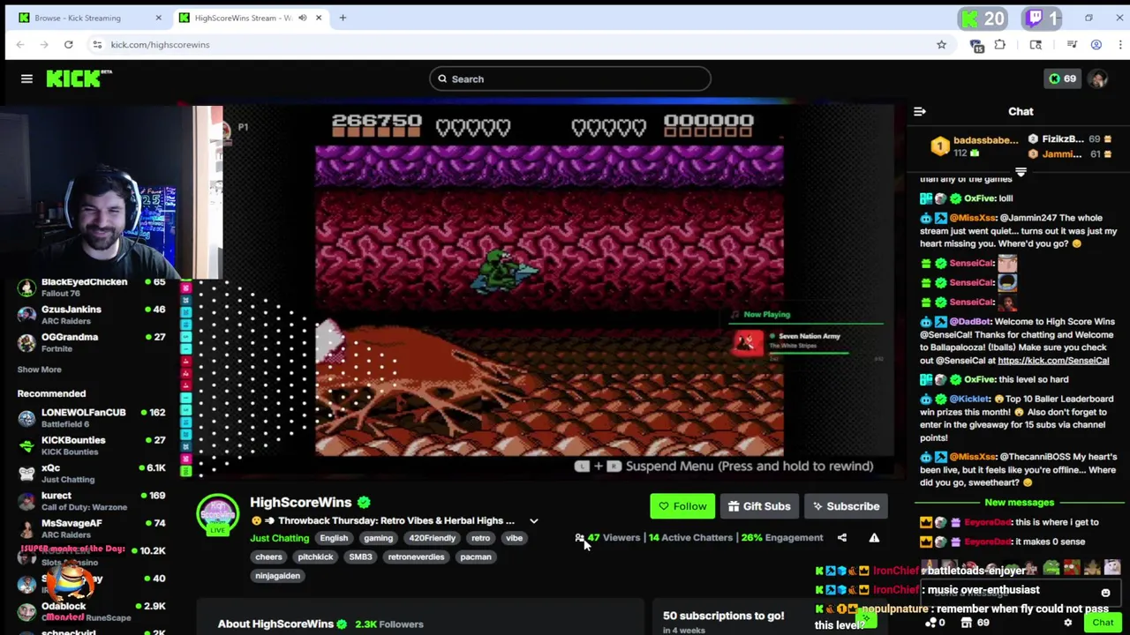Open the Chrome three-dot menu
The height and width of the screenshot is (635, 1130).
(1119, 44)
